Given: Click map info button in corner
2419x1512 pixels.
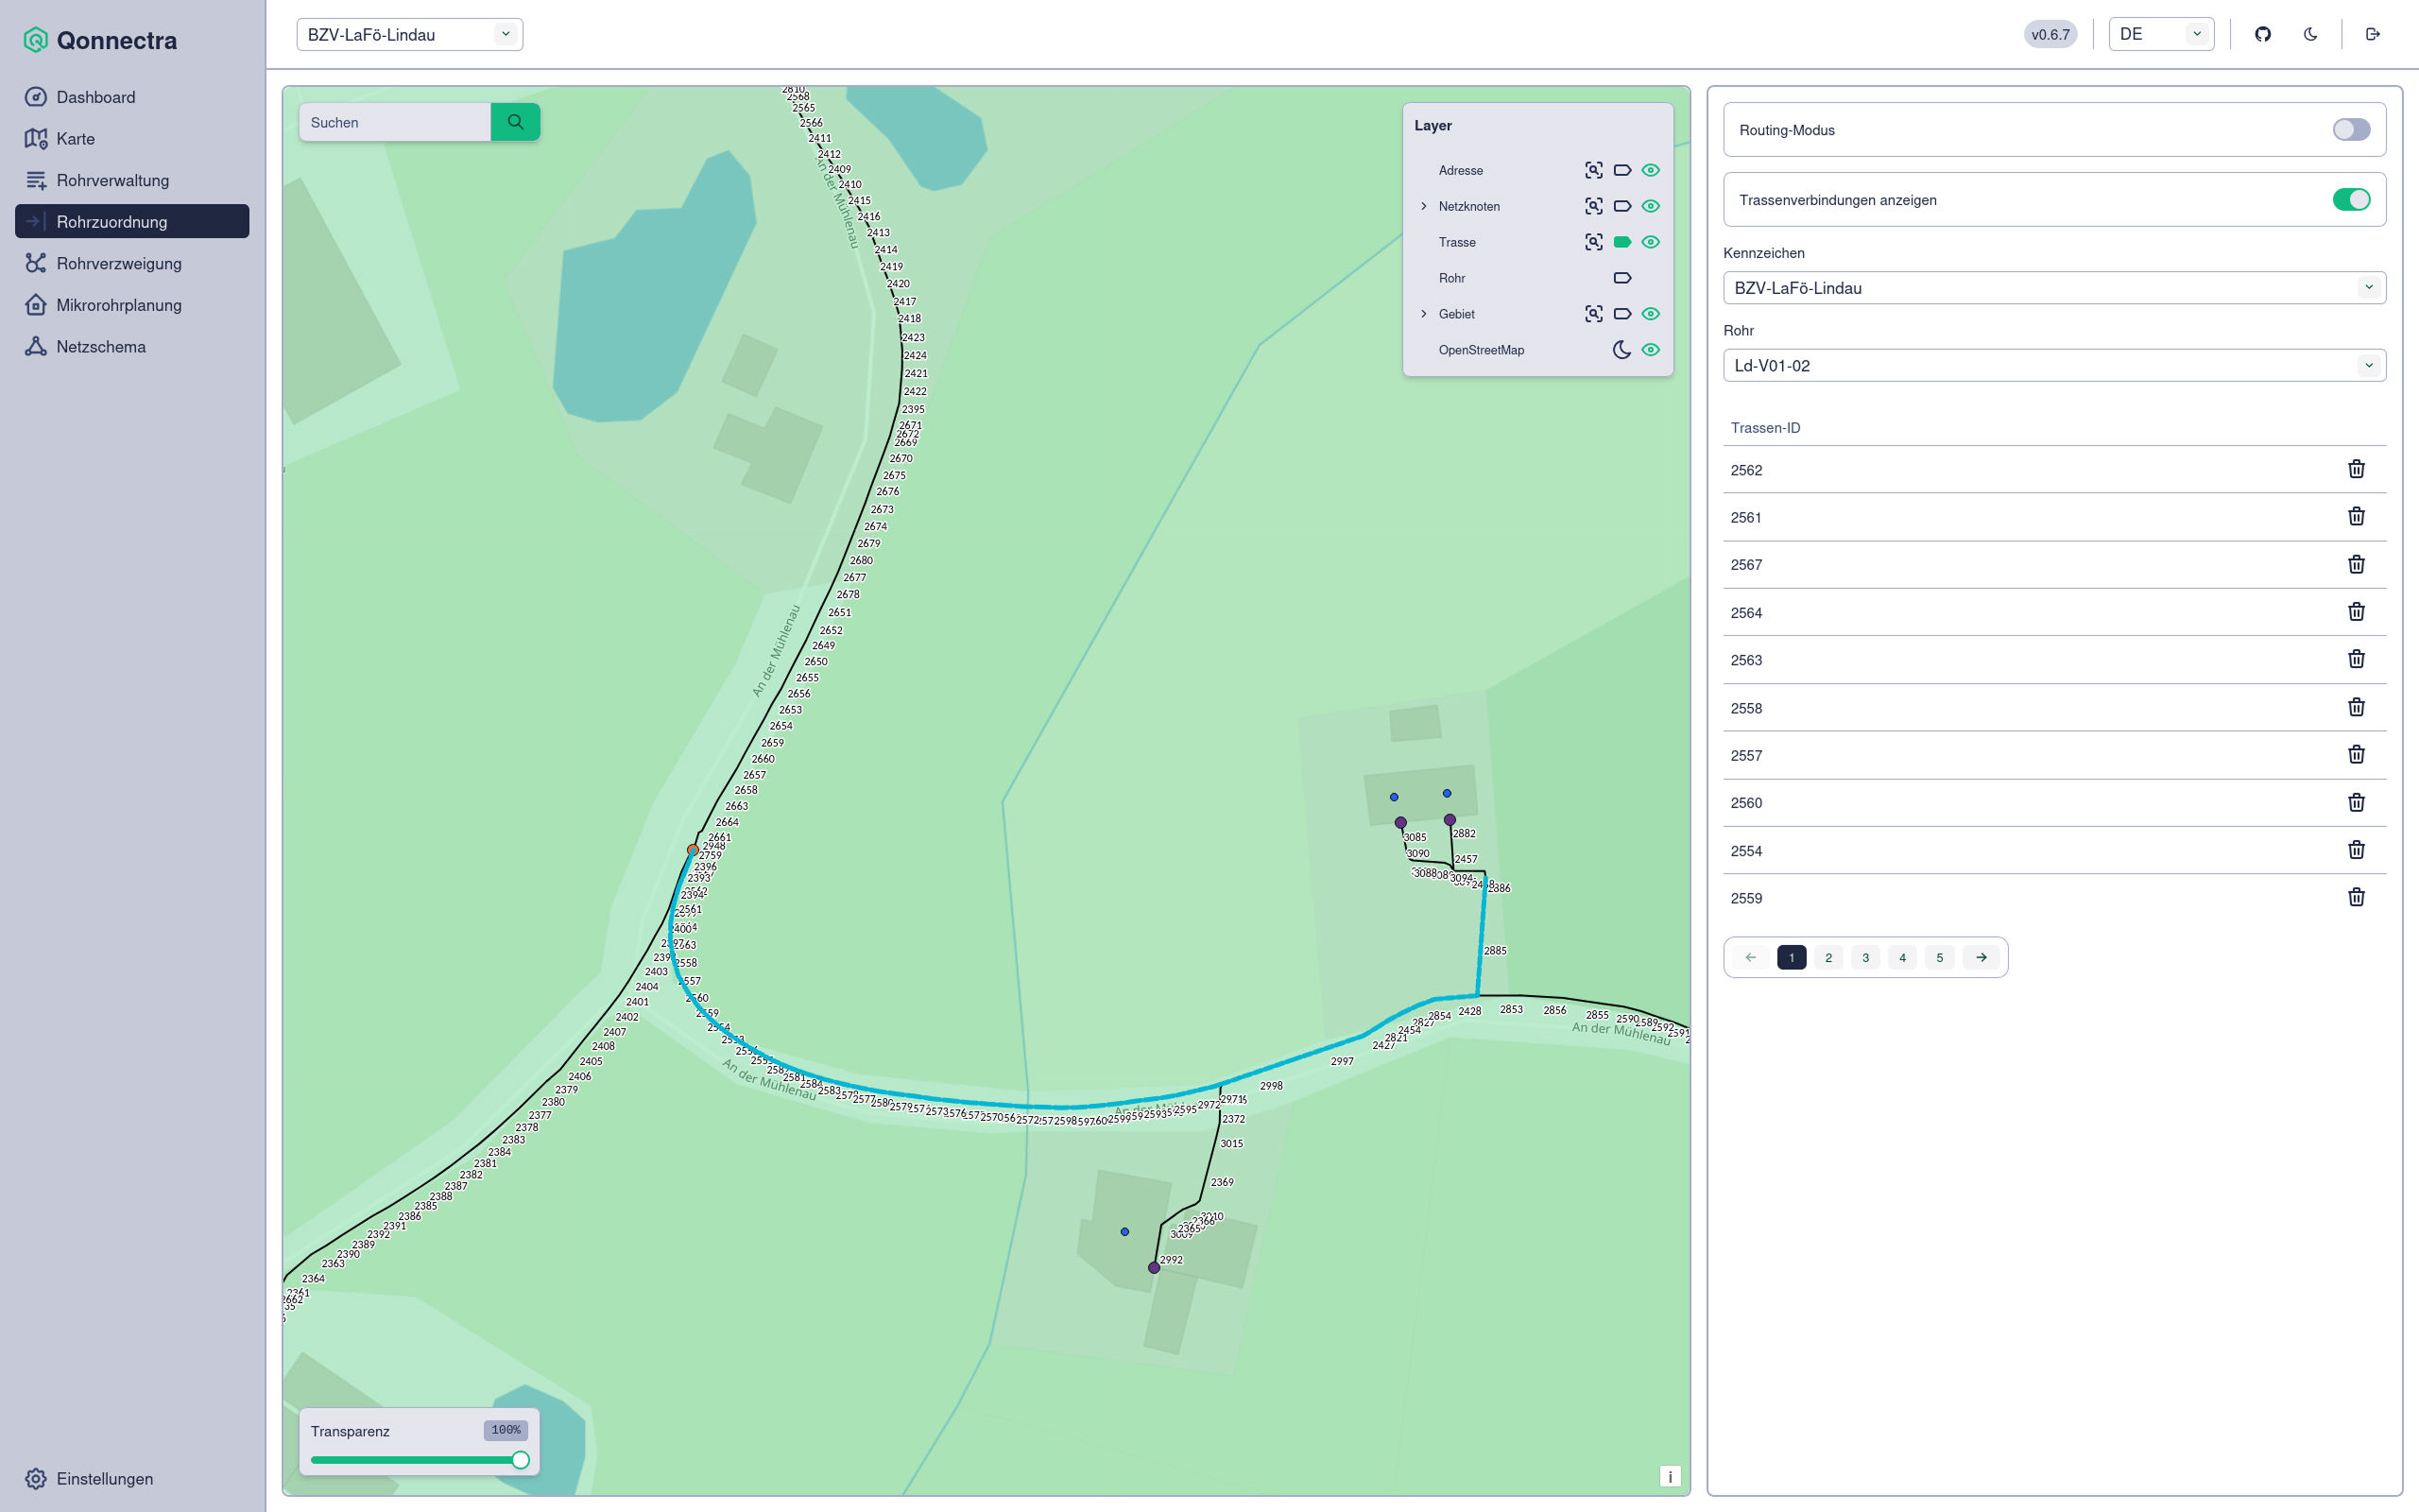Looking at the screenshot, I should pos(1670,1476).
